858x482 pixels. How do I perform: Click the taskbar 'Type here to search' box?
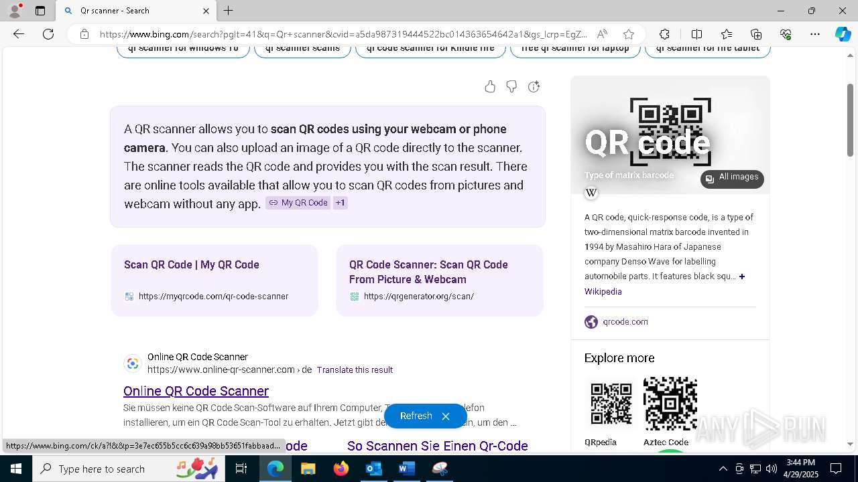coord(129,469)
